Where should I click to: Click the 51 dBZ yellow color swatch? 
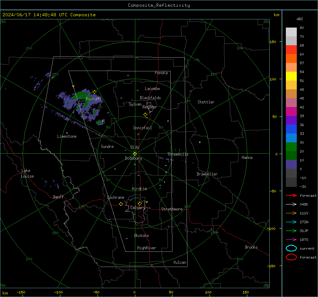point(291,76)
